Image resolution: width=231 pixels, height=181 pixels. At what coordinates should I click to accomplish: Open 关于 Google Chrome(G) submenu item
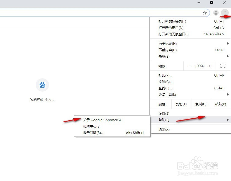point(112,120)
